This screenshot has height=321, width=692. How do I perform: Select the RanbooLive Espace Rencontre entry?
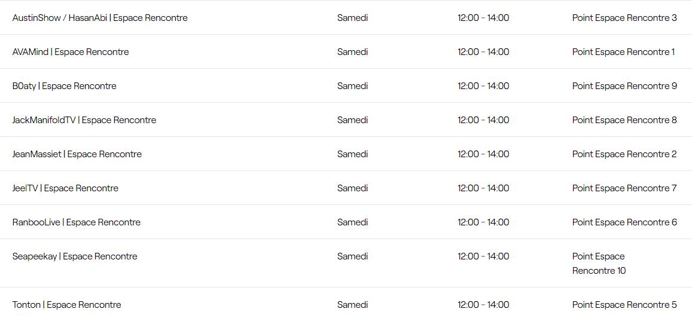(x=76, y=222)
